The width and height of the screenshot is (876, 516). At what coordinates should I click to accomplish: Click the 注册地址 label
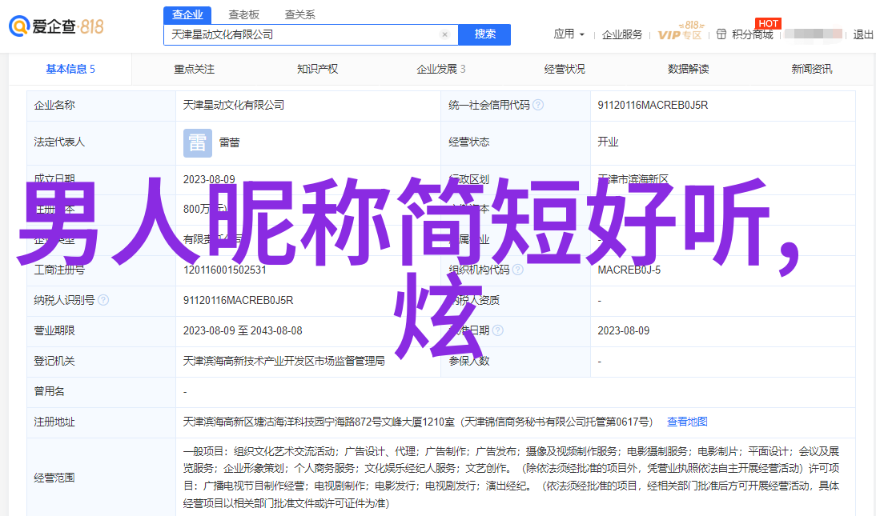(x=54, y=422)
